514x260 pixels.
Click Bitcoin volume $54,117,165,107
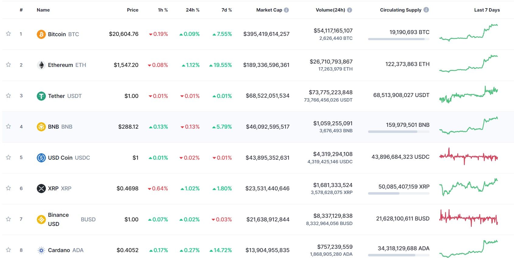[x=333, y=31]
